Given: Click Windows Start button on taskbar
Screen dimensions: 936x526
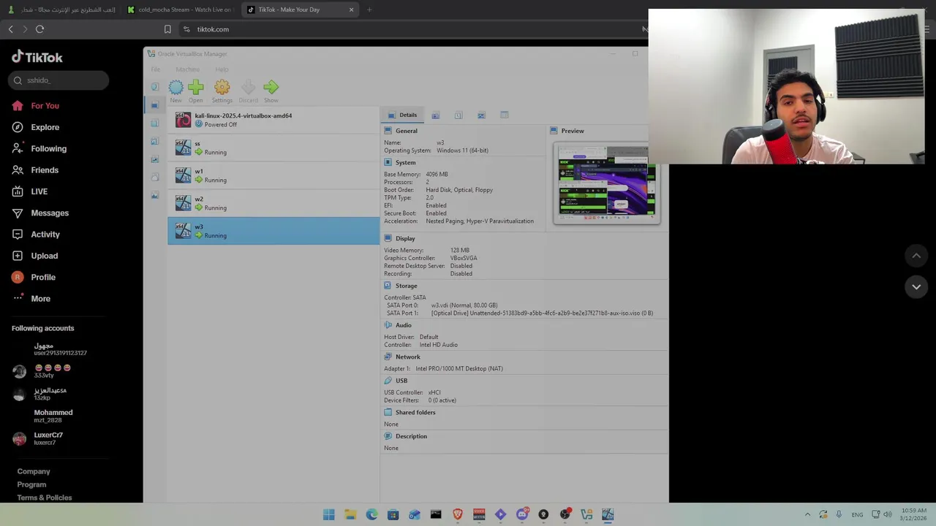Looking at the screenshot, I should pyautogui.click(x=329, y=515).
